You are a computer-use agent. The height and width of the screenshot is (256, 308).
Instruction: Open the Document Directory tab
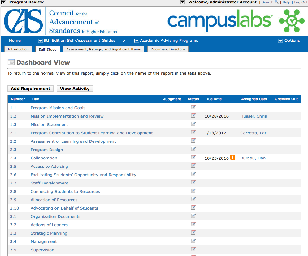tap(168, 49)
